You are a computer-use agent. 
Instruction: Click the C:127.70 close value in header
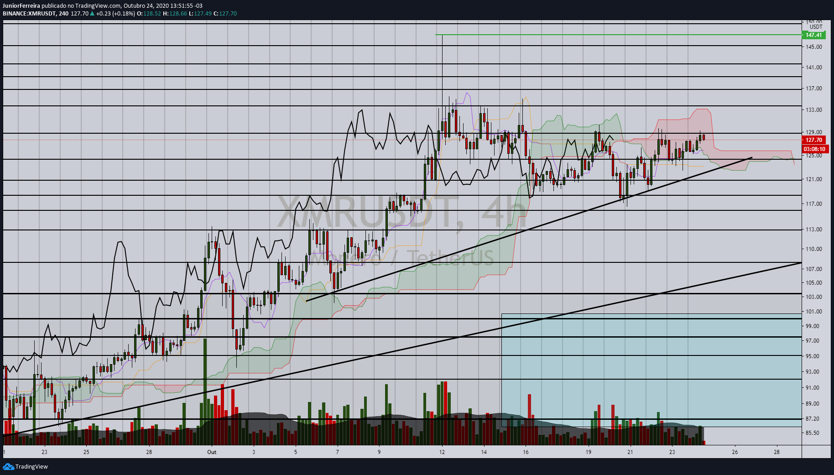click(x=225, y=14)
